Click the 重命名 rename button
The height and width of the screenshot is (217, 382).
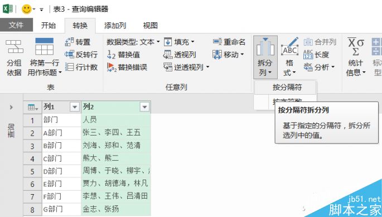[x=229, y=42]
